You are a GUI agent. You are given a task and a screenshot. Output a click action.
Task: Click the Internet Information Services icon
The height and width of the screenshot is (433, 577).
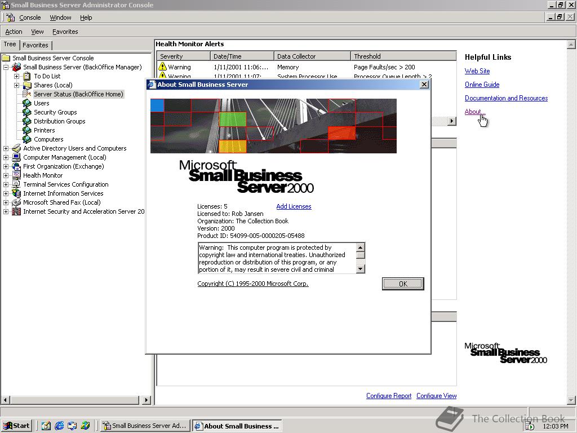click(x=16, y=193)
